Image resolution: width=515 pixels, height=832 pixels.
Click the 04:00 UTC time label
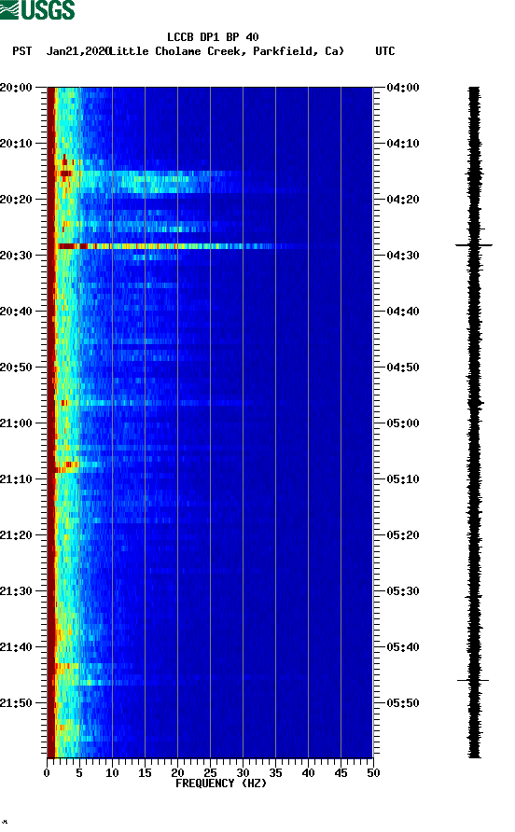pos(403,88)
